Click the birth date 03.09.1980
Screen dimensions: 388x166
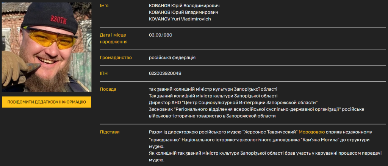pos(161,35)
